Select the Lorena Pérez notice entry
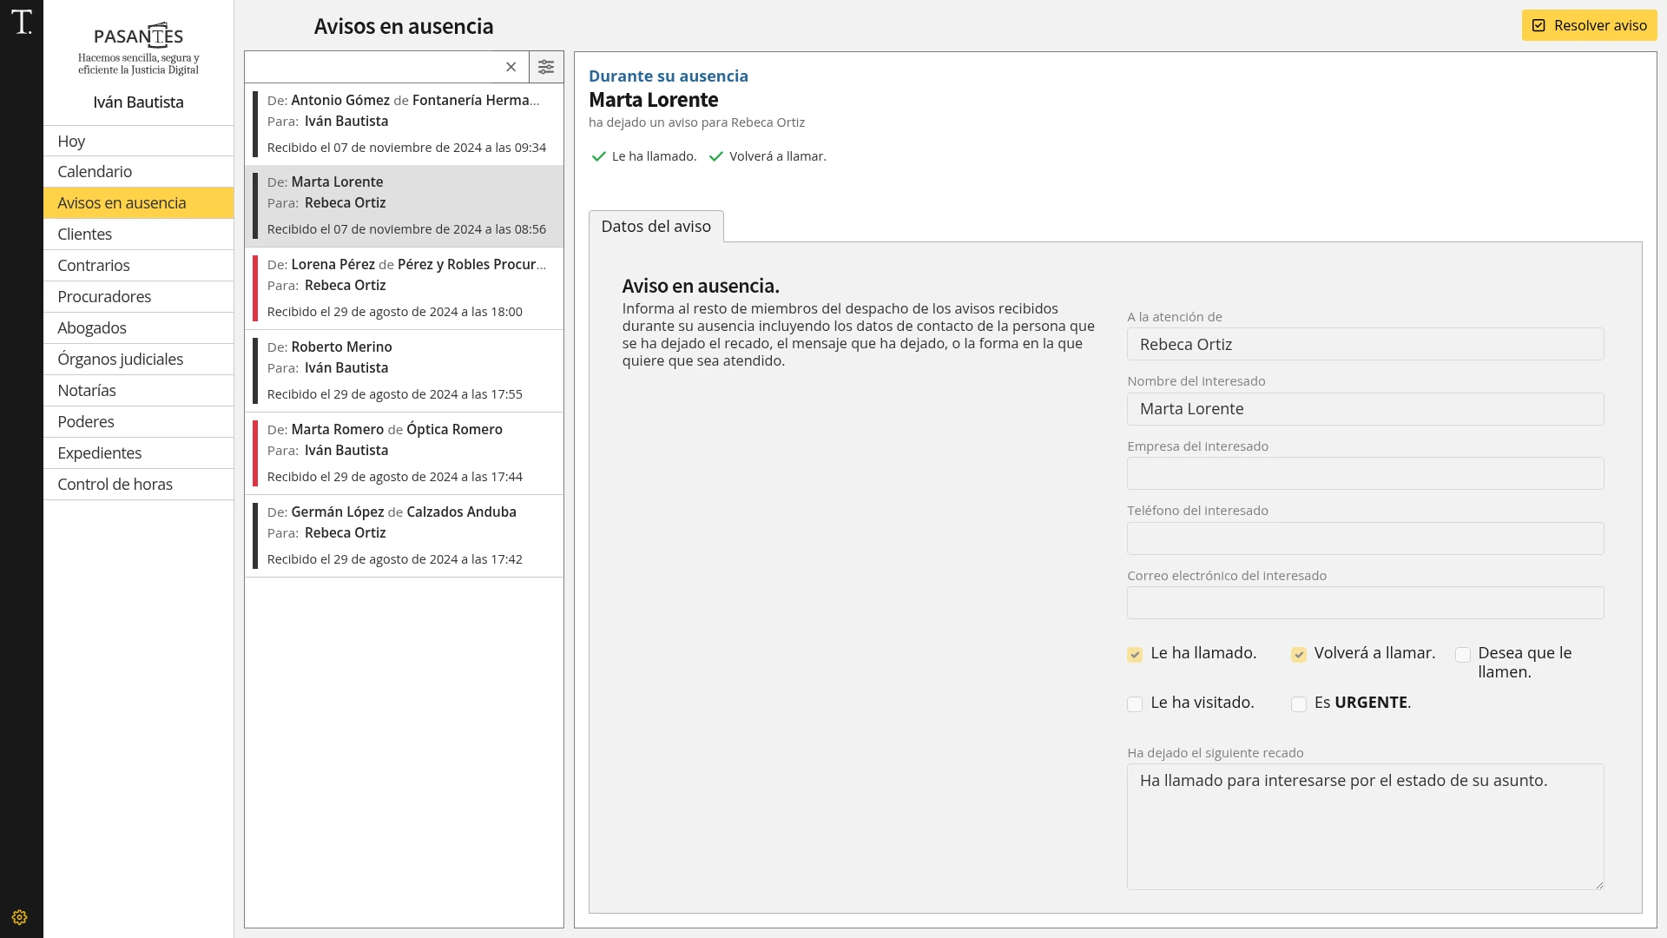 (405, 288)
